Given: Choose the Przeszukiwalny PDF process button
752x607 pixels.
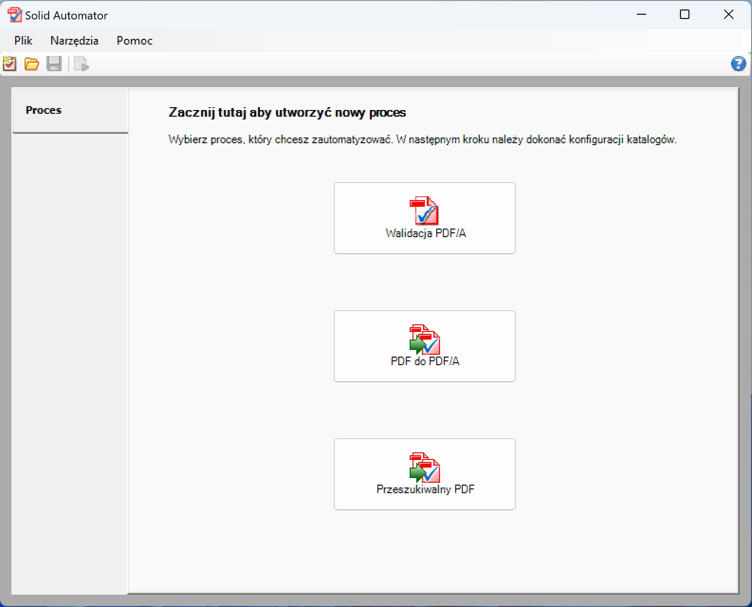Looking at the screenshot, I should (x=425, y=474).
